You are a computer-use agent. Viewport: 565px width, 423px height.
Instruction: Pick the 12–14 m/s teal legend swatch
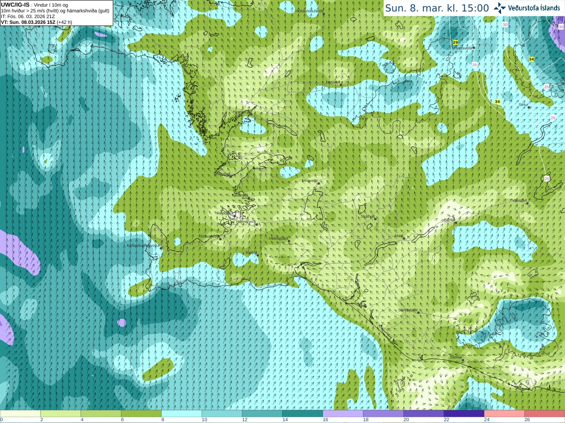[x=262, y=414]
